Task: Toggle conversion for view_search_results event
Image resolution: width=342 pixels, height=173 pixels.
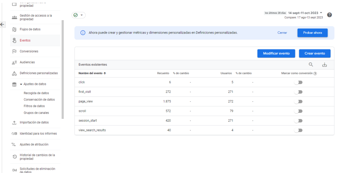Action: (x=298, y=130)
